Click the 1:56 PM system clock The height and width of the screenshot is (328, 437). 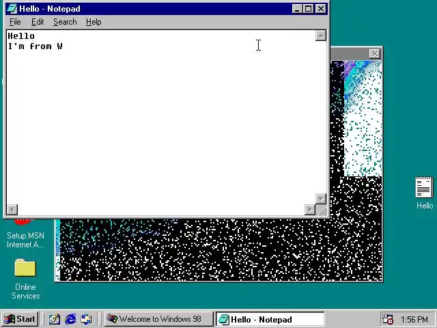point(414,319)
